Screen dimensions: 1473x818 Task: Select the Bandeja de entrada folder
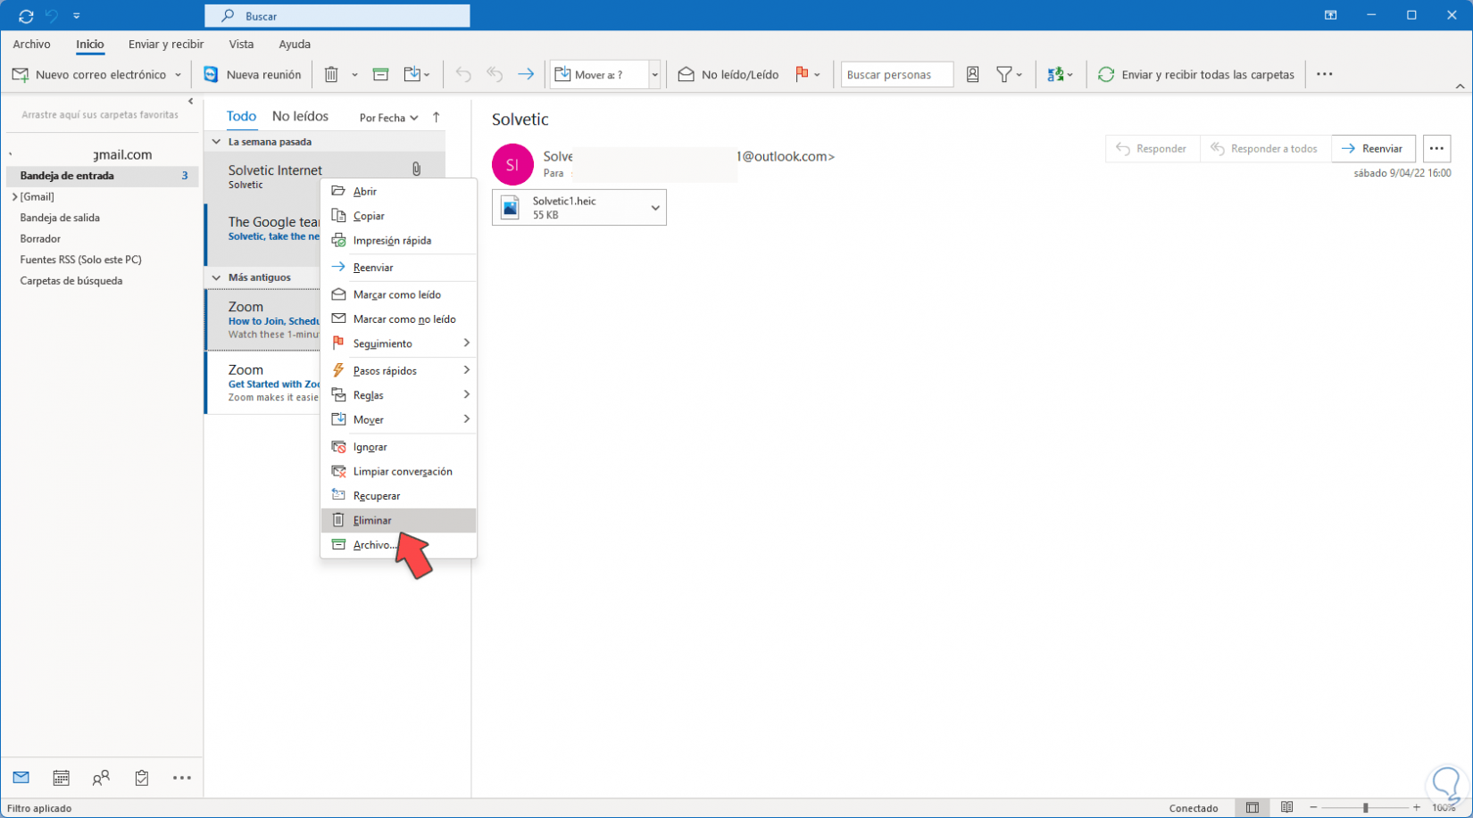pos(104,176)
